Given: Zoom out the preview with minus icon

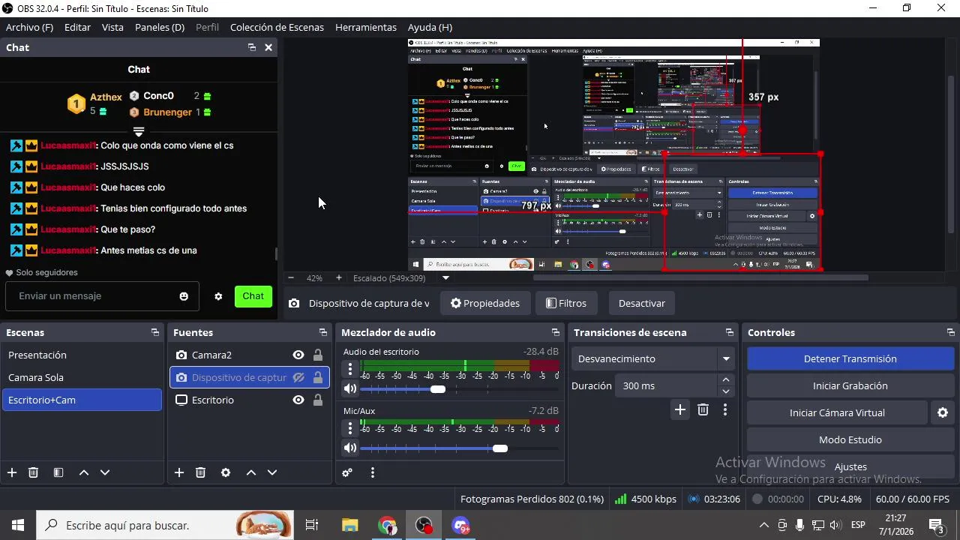Looking at the screenshot, I should [291, 277].
